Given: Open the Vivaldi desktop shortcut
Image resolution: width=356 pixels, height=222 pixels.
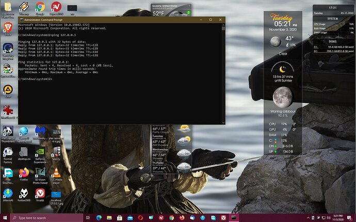Looking at the screenshot, I should [x=40, y=195].
